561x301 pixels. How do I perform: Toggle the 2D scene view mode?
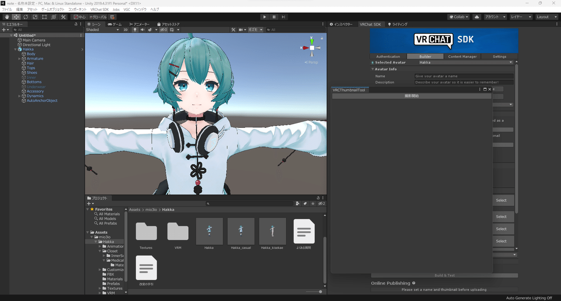pyautogui.click(x=125, y=30)
